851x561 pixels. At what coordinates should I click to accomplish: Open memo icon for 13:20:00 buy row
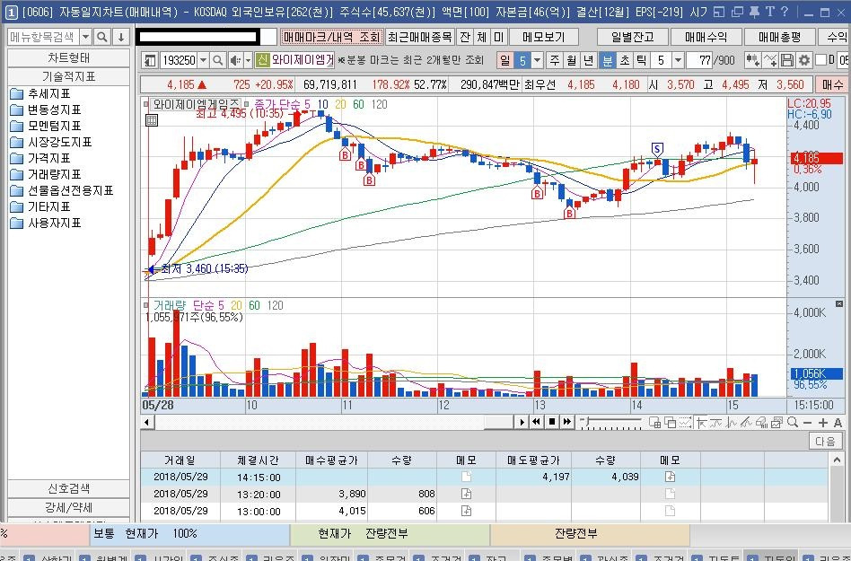(x=466, y=494)
